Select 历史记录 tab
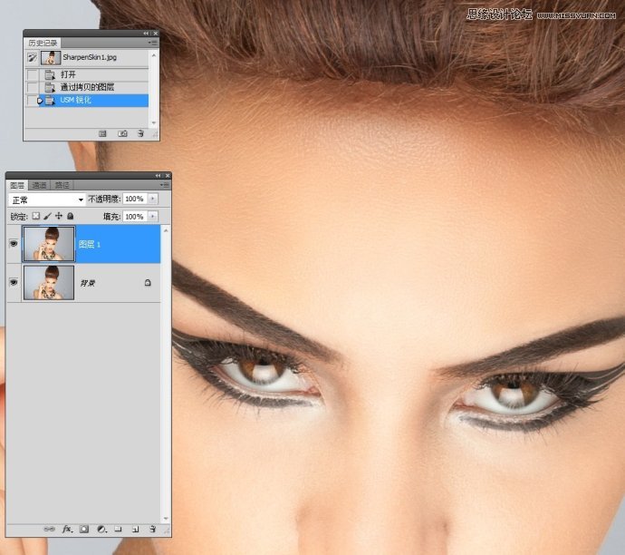Screen dimensions: 625x555 43,43
